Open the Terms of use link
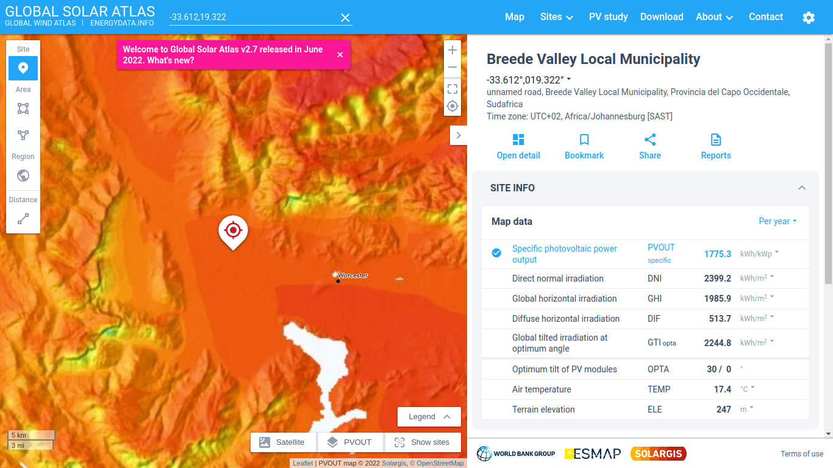Viewport: 833px width, 468px height. coord(802,454)
